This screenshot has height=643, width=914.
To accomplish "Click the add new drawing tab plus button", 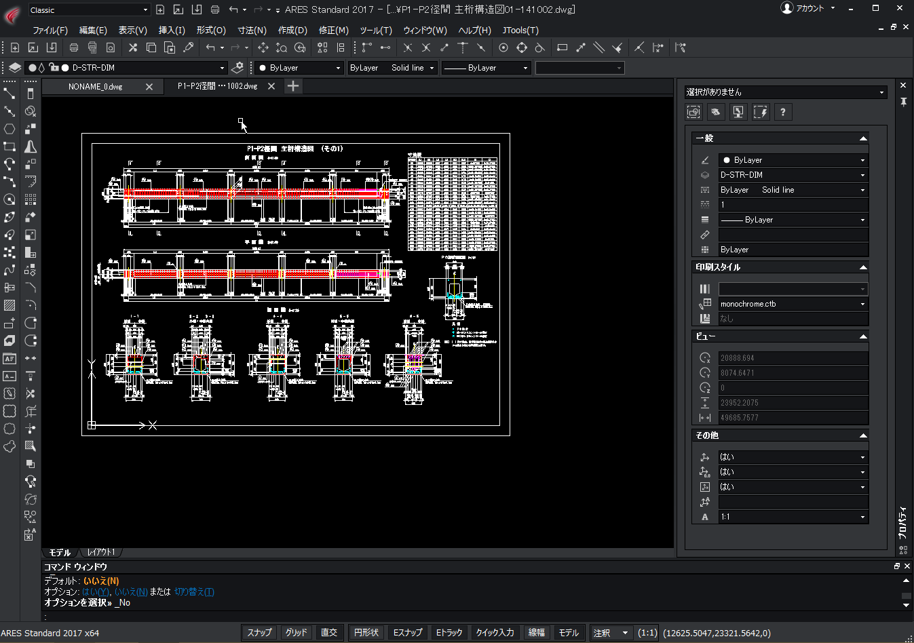I will pyautogui.click(x=293, y=86).
